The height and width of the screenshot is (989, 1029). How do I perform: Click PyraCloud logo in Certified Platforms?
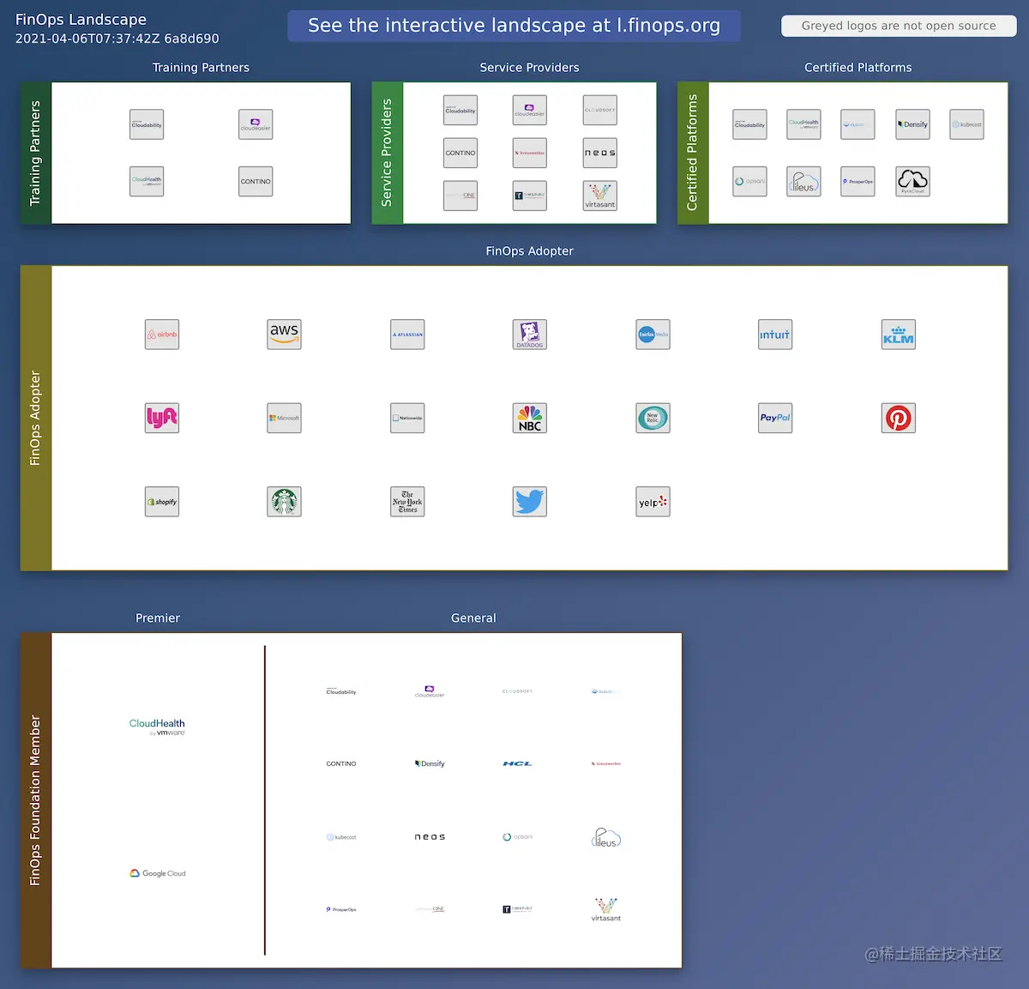click(912, 181)
